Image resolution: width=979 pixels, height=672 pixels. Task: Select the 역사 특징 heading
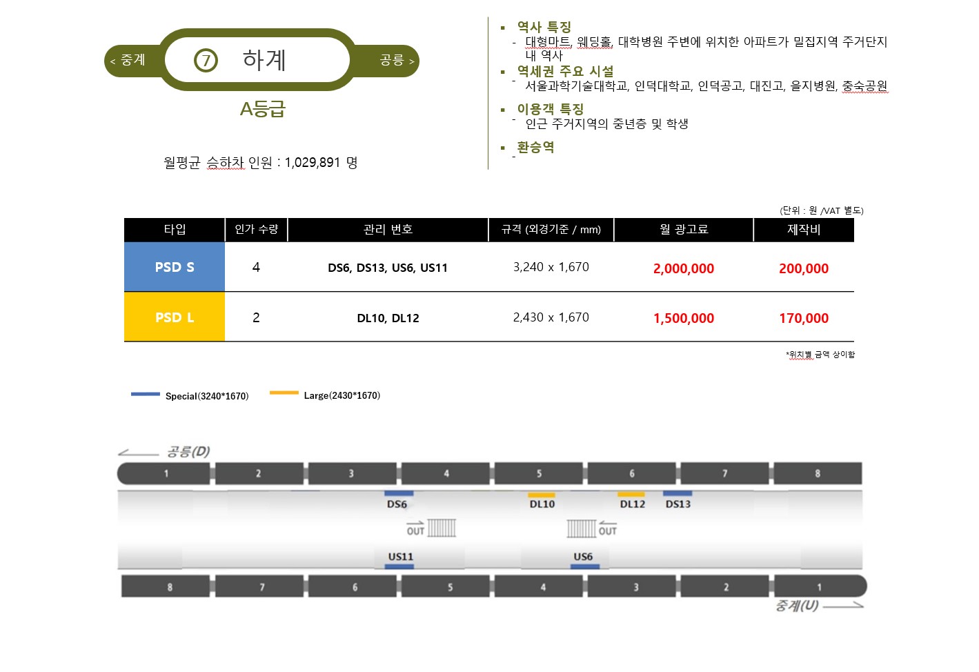[x=544, y=27]
